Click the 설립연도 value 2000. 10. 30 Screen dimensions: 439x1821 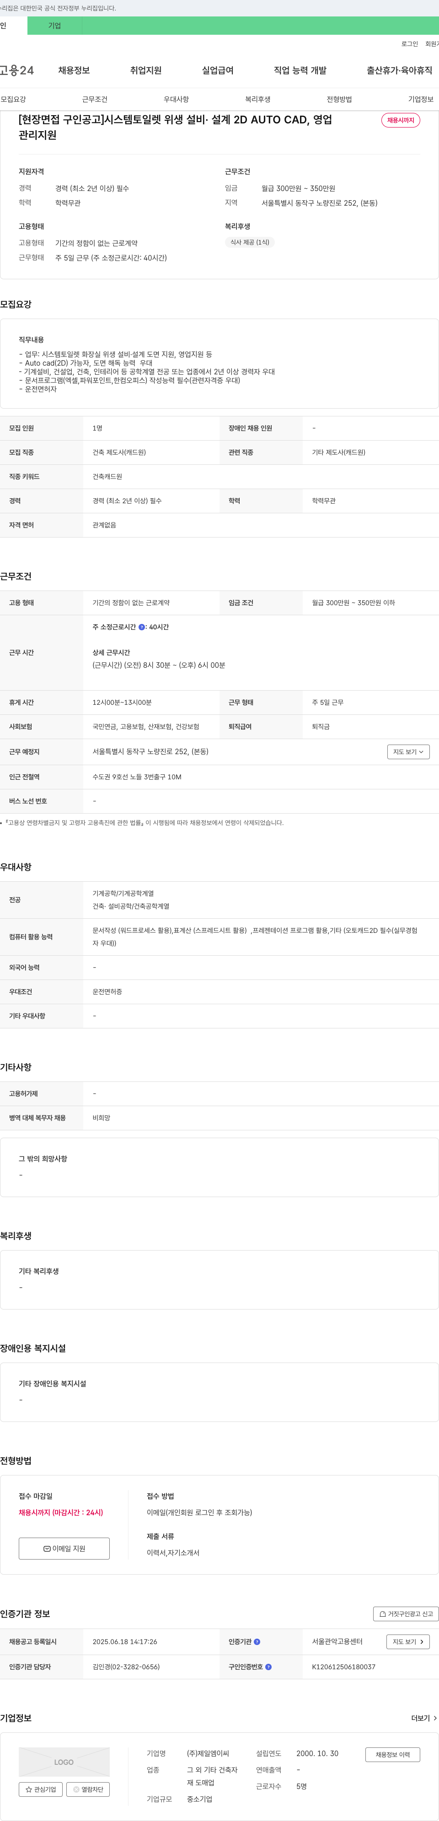point(317,1753)
